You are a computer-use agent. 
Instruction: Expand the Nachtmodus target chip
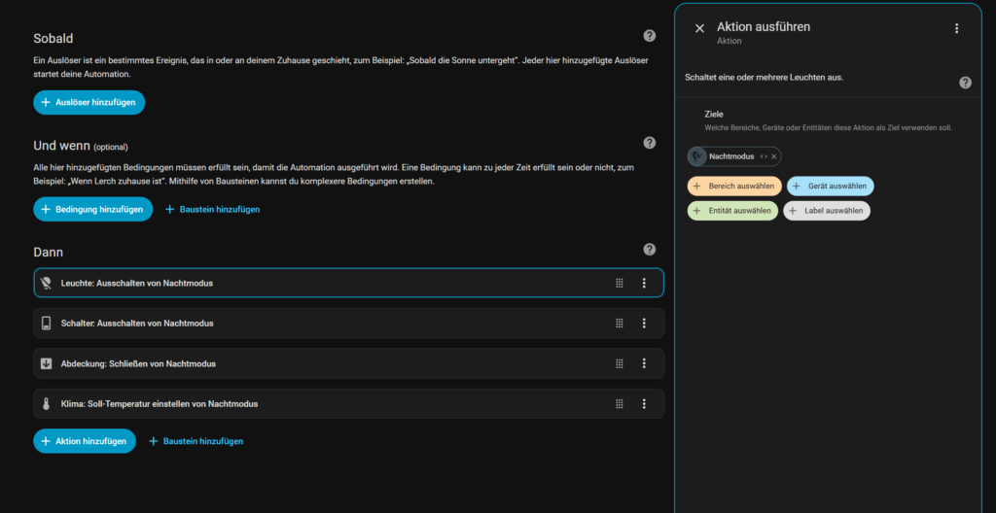[x=764, y=156]
